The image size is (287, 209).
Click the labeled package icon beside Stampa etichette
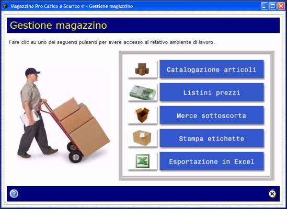(142, 138)
